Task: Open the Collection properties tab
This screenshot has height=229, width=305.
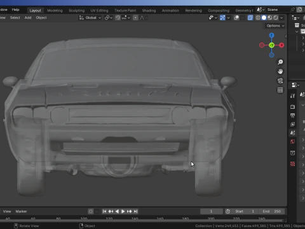Action: (293, 153)
